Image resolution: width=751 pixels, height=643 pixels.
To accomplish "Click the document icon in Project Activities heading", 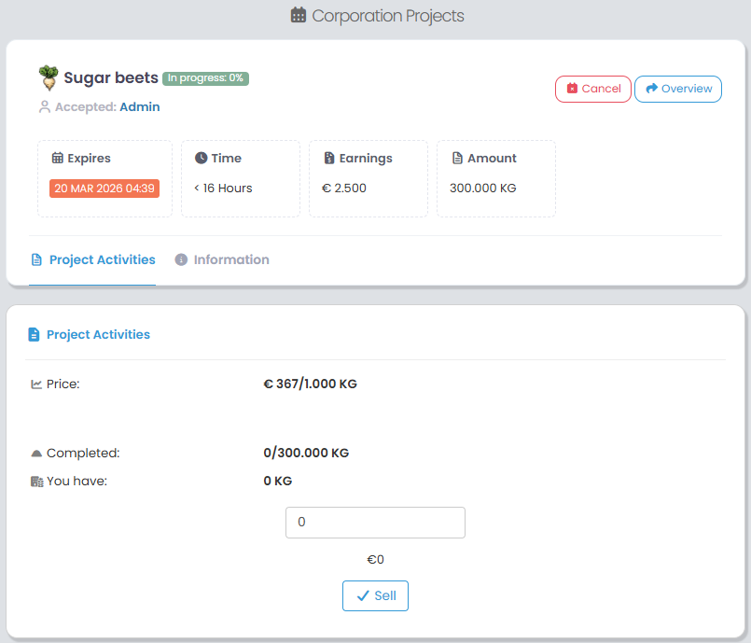I will pos(35,334).
